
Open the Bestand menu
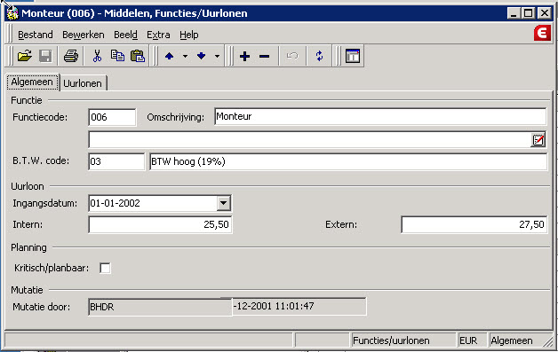click(36, 35)
